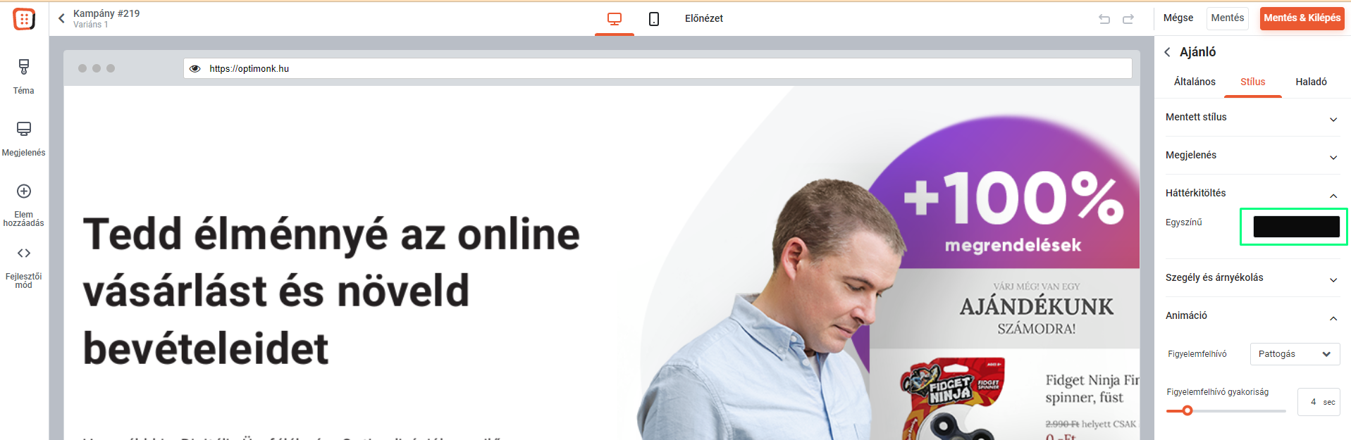Click the Mégse button
This screenshot has height=440, width=1351.
pyautogui.click(x=1178, y=18)
